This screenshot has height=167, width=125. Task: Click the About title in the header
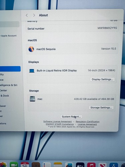pos(43,15)
